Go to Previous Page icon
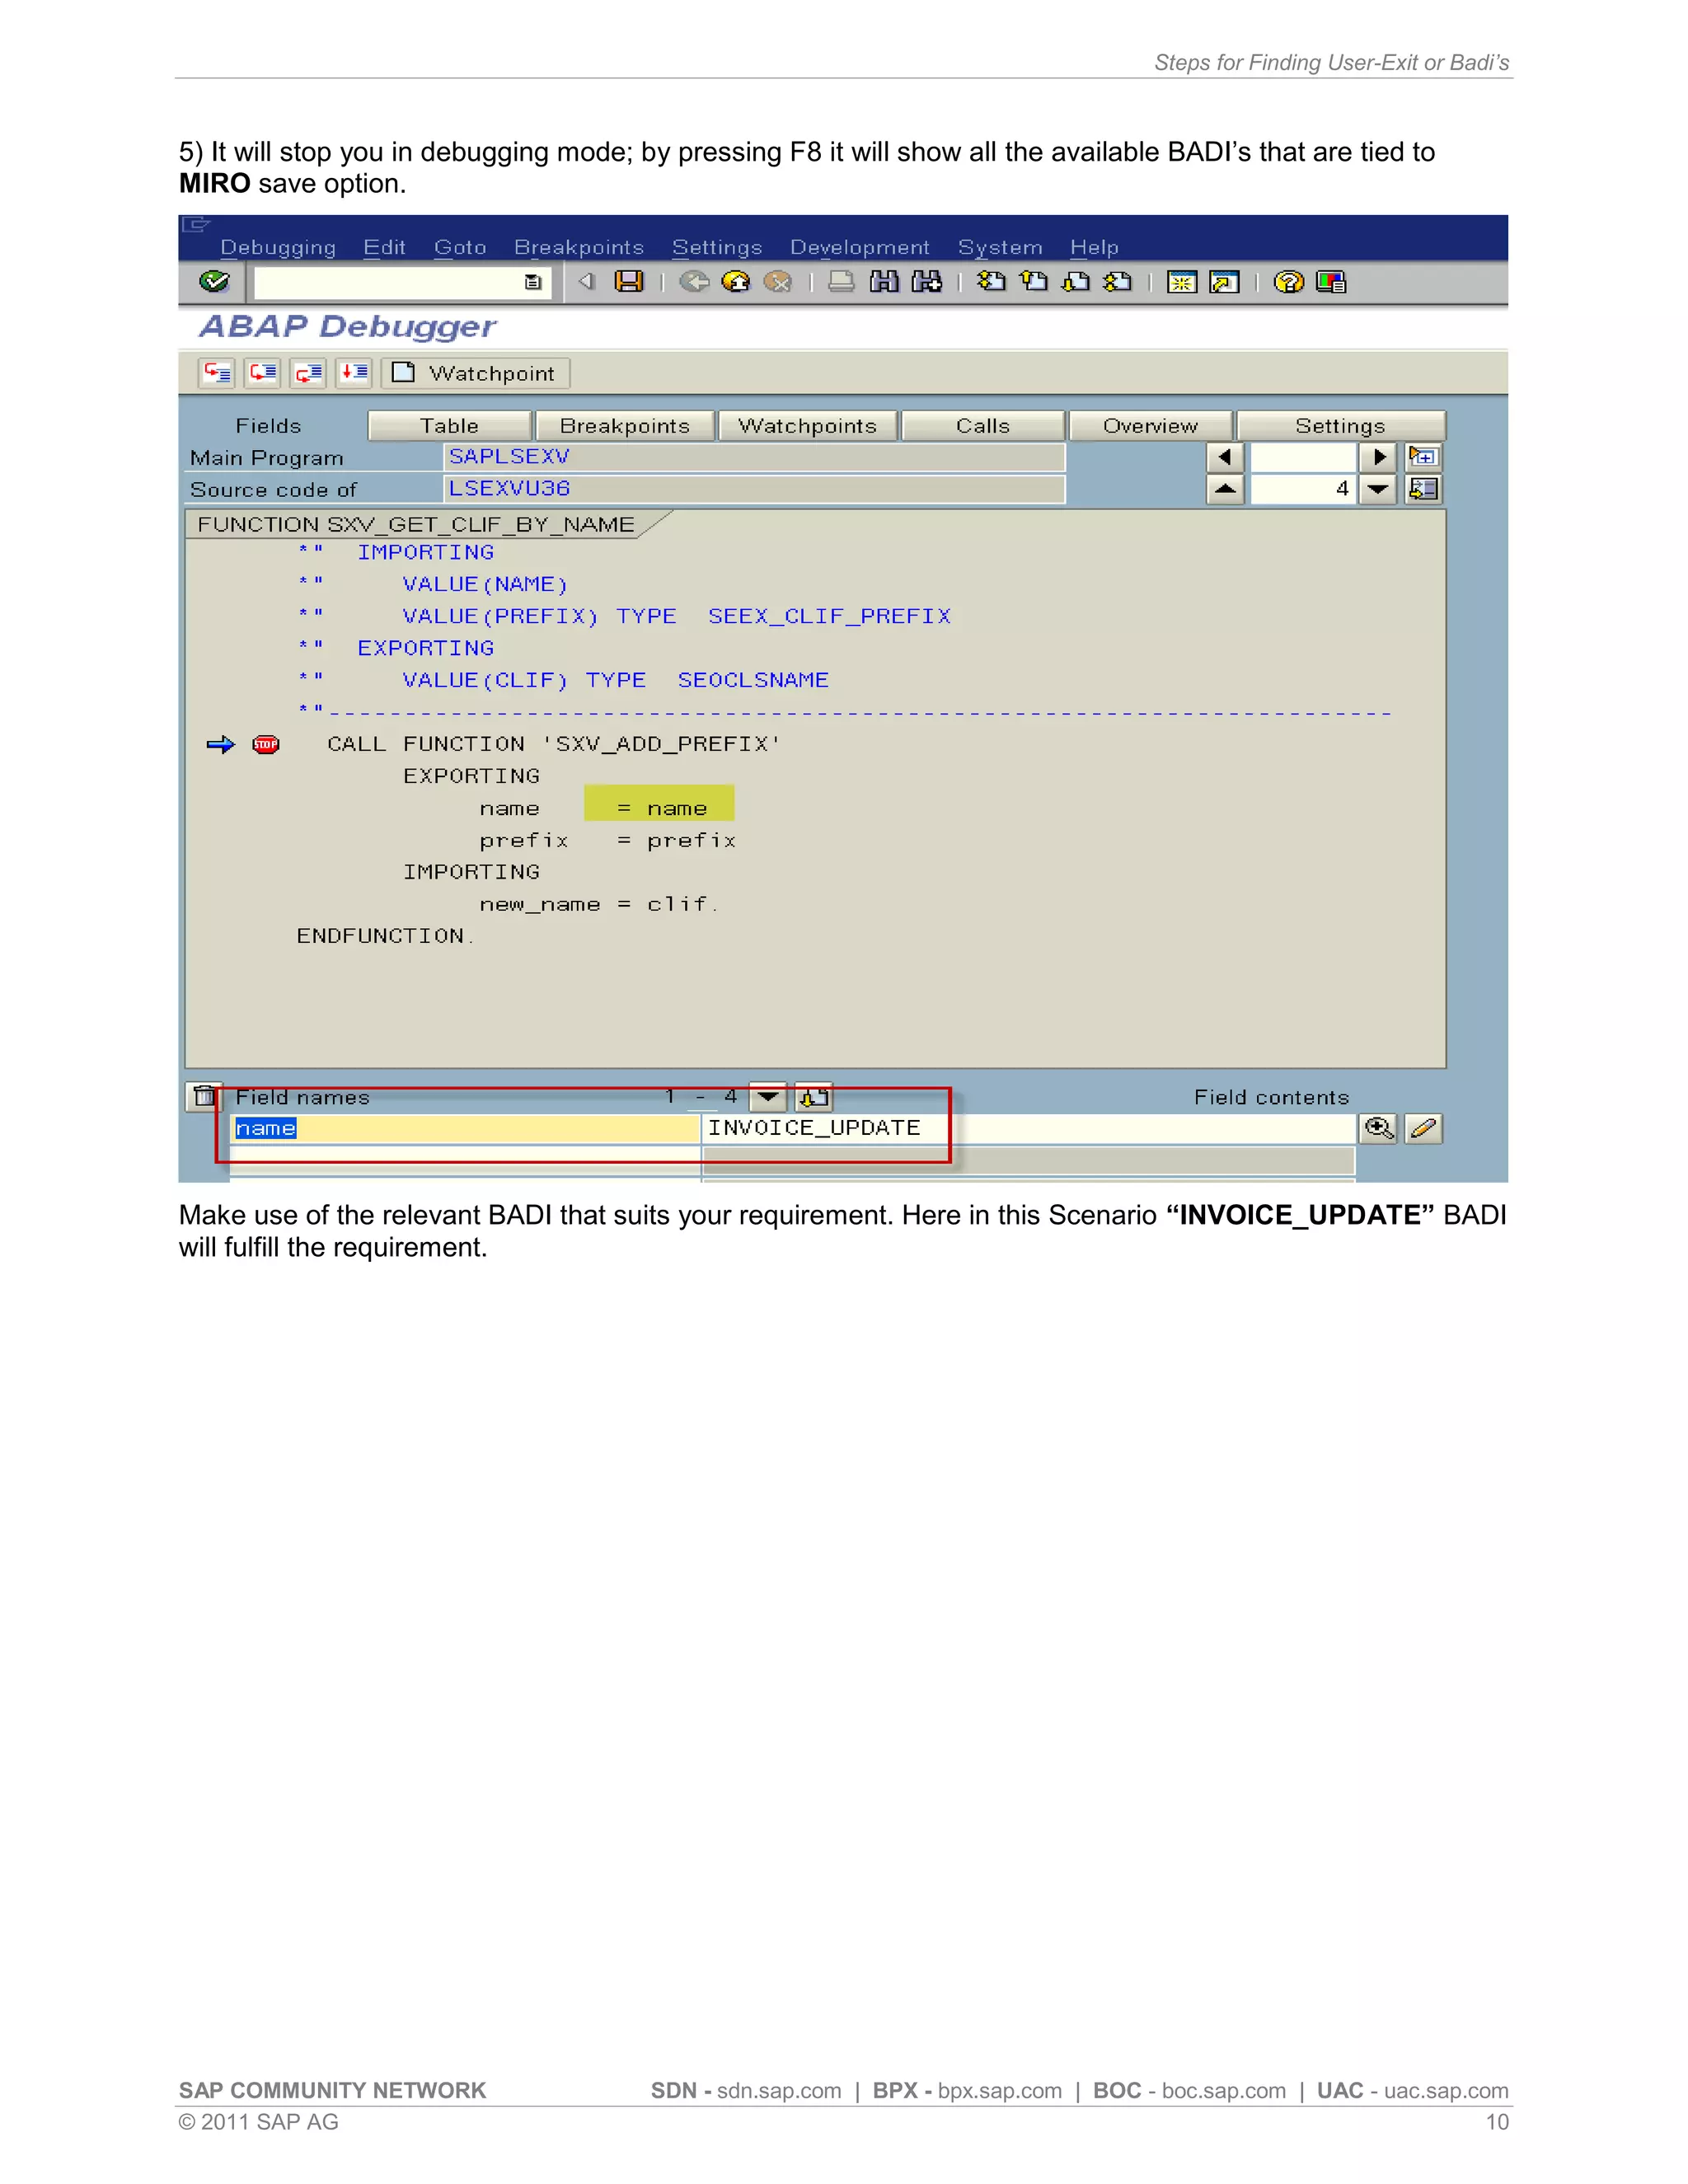 tap(1033, 282)
